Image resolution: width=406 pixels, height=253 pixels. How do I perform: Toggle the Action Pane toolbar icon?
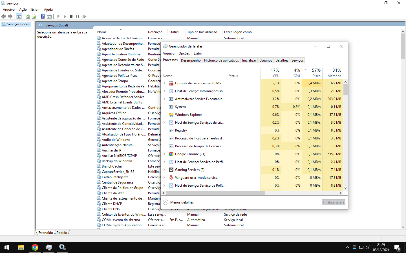pos(49,16)
